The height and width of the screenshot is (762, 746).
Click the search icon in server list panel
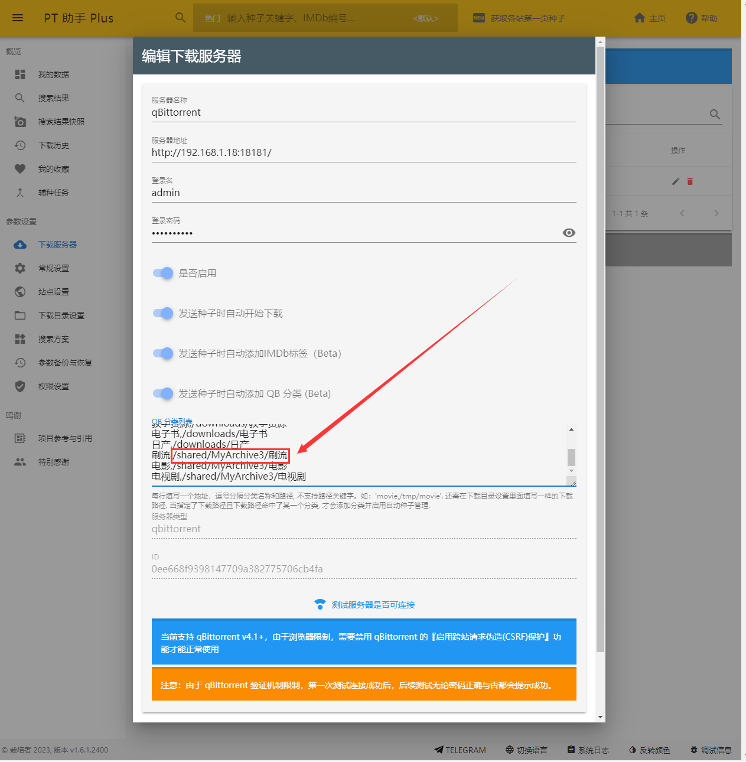tap(715, 114)
